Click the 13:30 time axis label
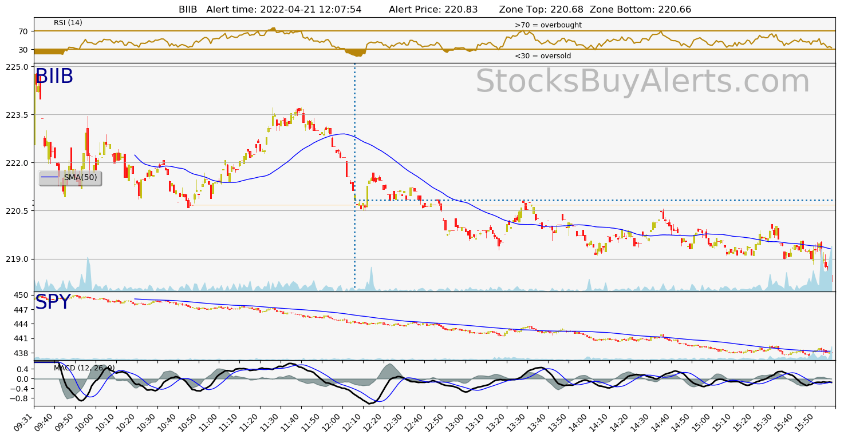This screenshot has height=439, width=844. [x=519, y=421]
